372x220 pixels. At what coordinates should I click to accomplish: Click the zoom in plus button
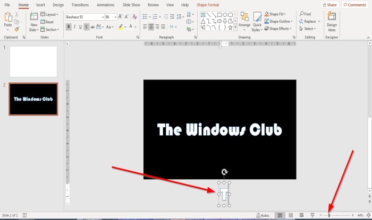(x=352, y=215)
